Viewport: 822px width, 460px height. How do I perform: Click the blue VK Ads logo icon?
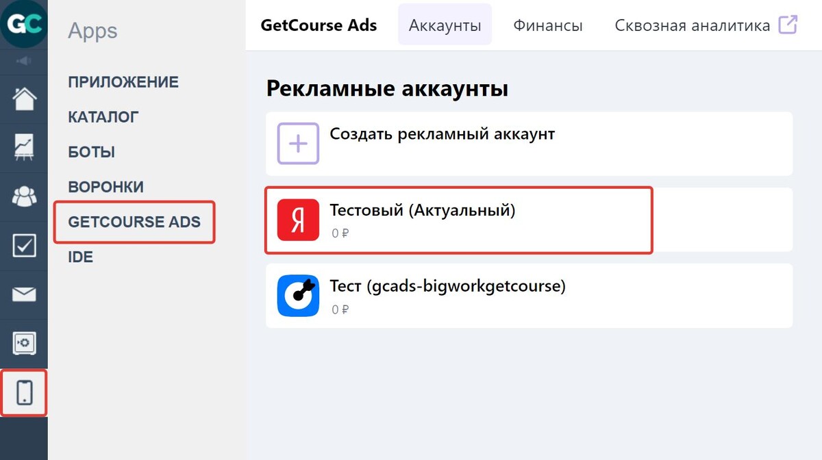(298, 296)
